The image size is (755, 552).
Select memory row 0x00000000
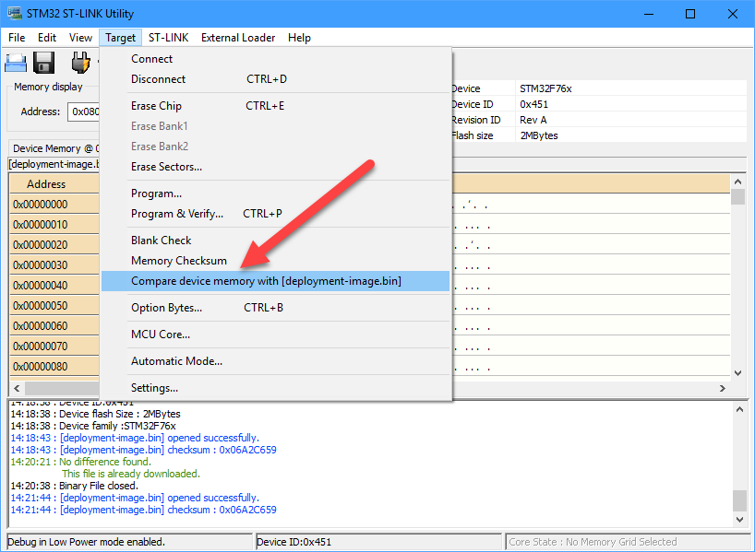54,205
